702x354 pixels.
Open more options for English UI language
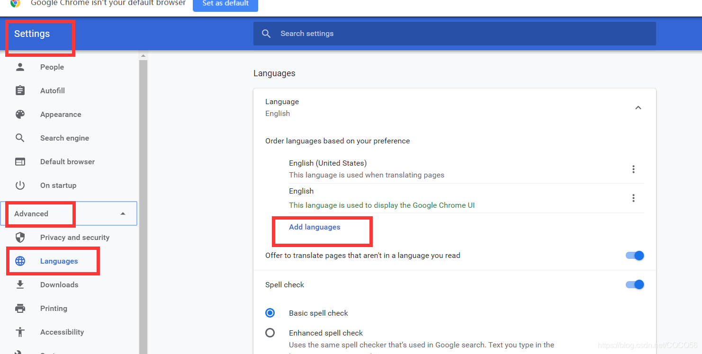point(633,198)
